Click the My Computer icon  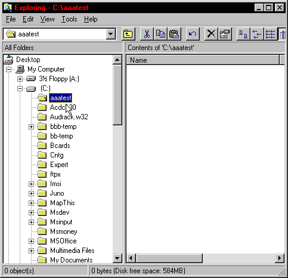(20, 69)
